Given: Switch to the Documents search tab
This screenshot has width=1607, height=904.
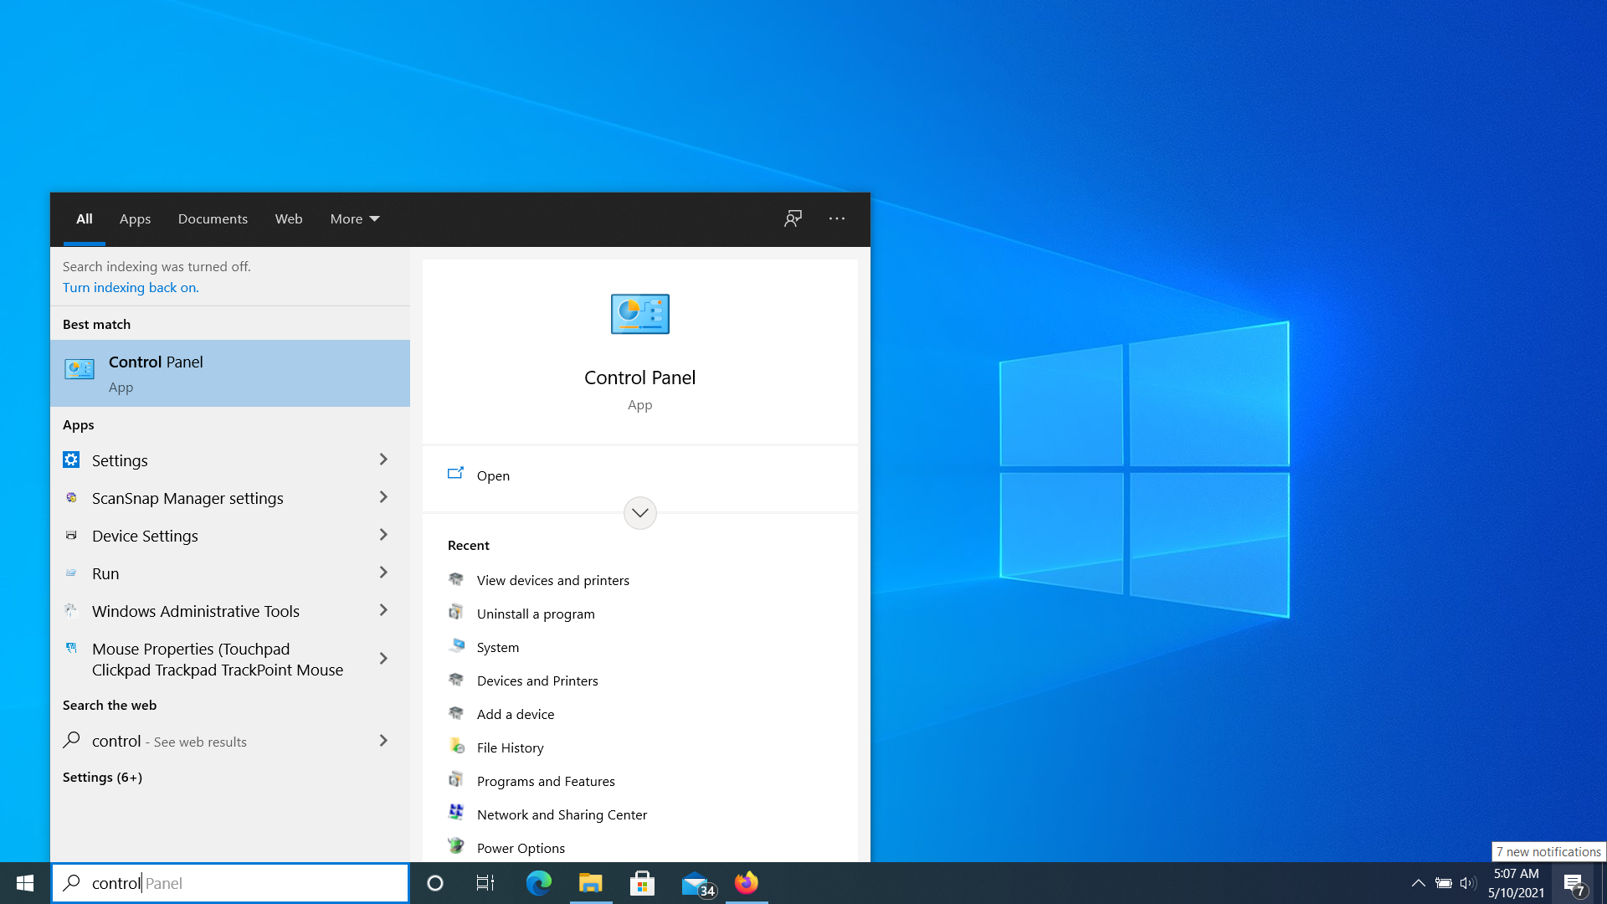Looking at the screenshot, I should click(213, 218).
